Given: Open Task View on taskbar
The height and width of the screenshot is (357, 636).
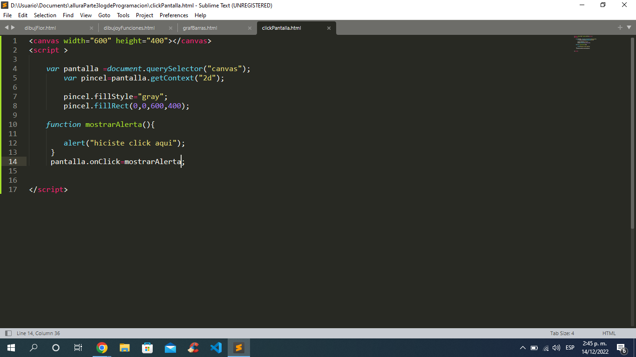Looking at the screenshot, I should [x=78, y=347].
